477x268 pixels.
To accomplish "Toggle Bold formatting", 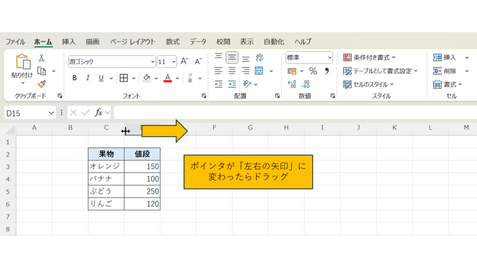I will tap(75, 78).
